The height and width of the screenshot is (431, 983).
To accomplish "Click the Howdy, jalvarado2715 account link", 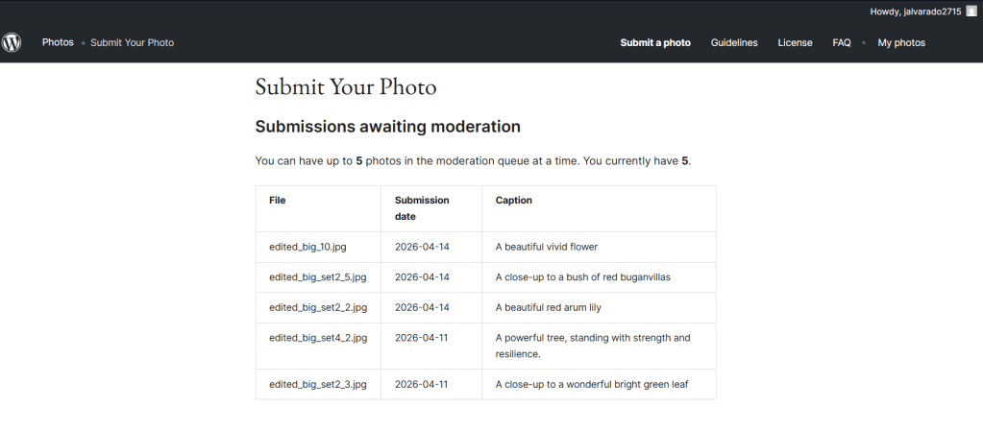I will [x=914, y=12].
